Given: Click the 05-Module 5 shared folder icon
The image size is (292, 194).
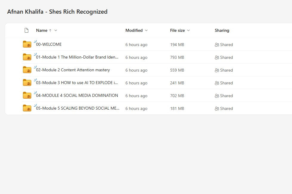Looking at the screenshot, I should (27, 108).
